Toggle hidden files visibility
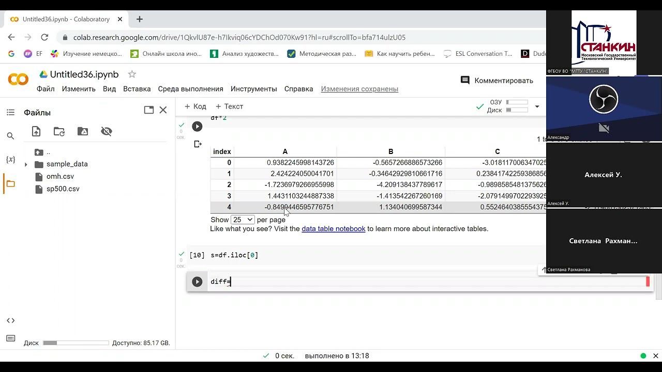Image resolution: width=662 pixels, height=372 pixels. (x=107, y=131)
